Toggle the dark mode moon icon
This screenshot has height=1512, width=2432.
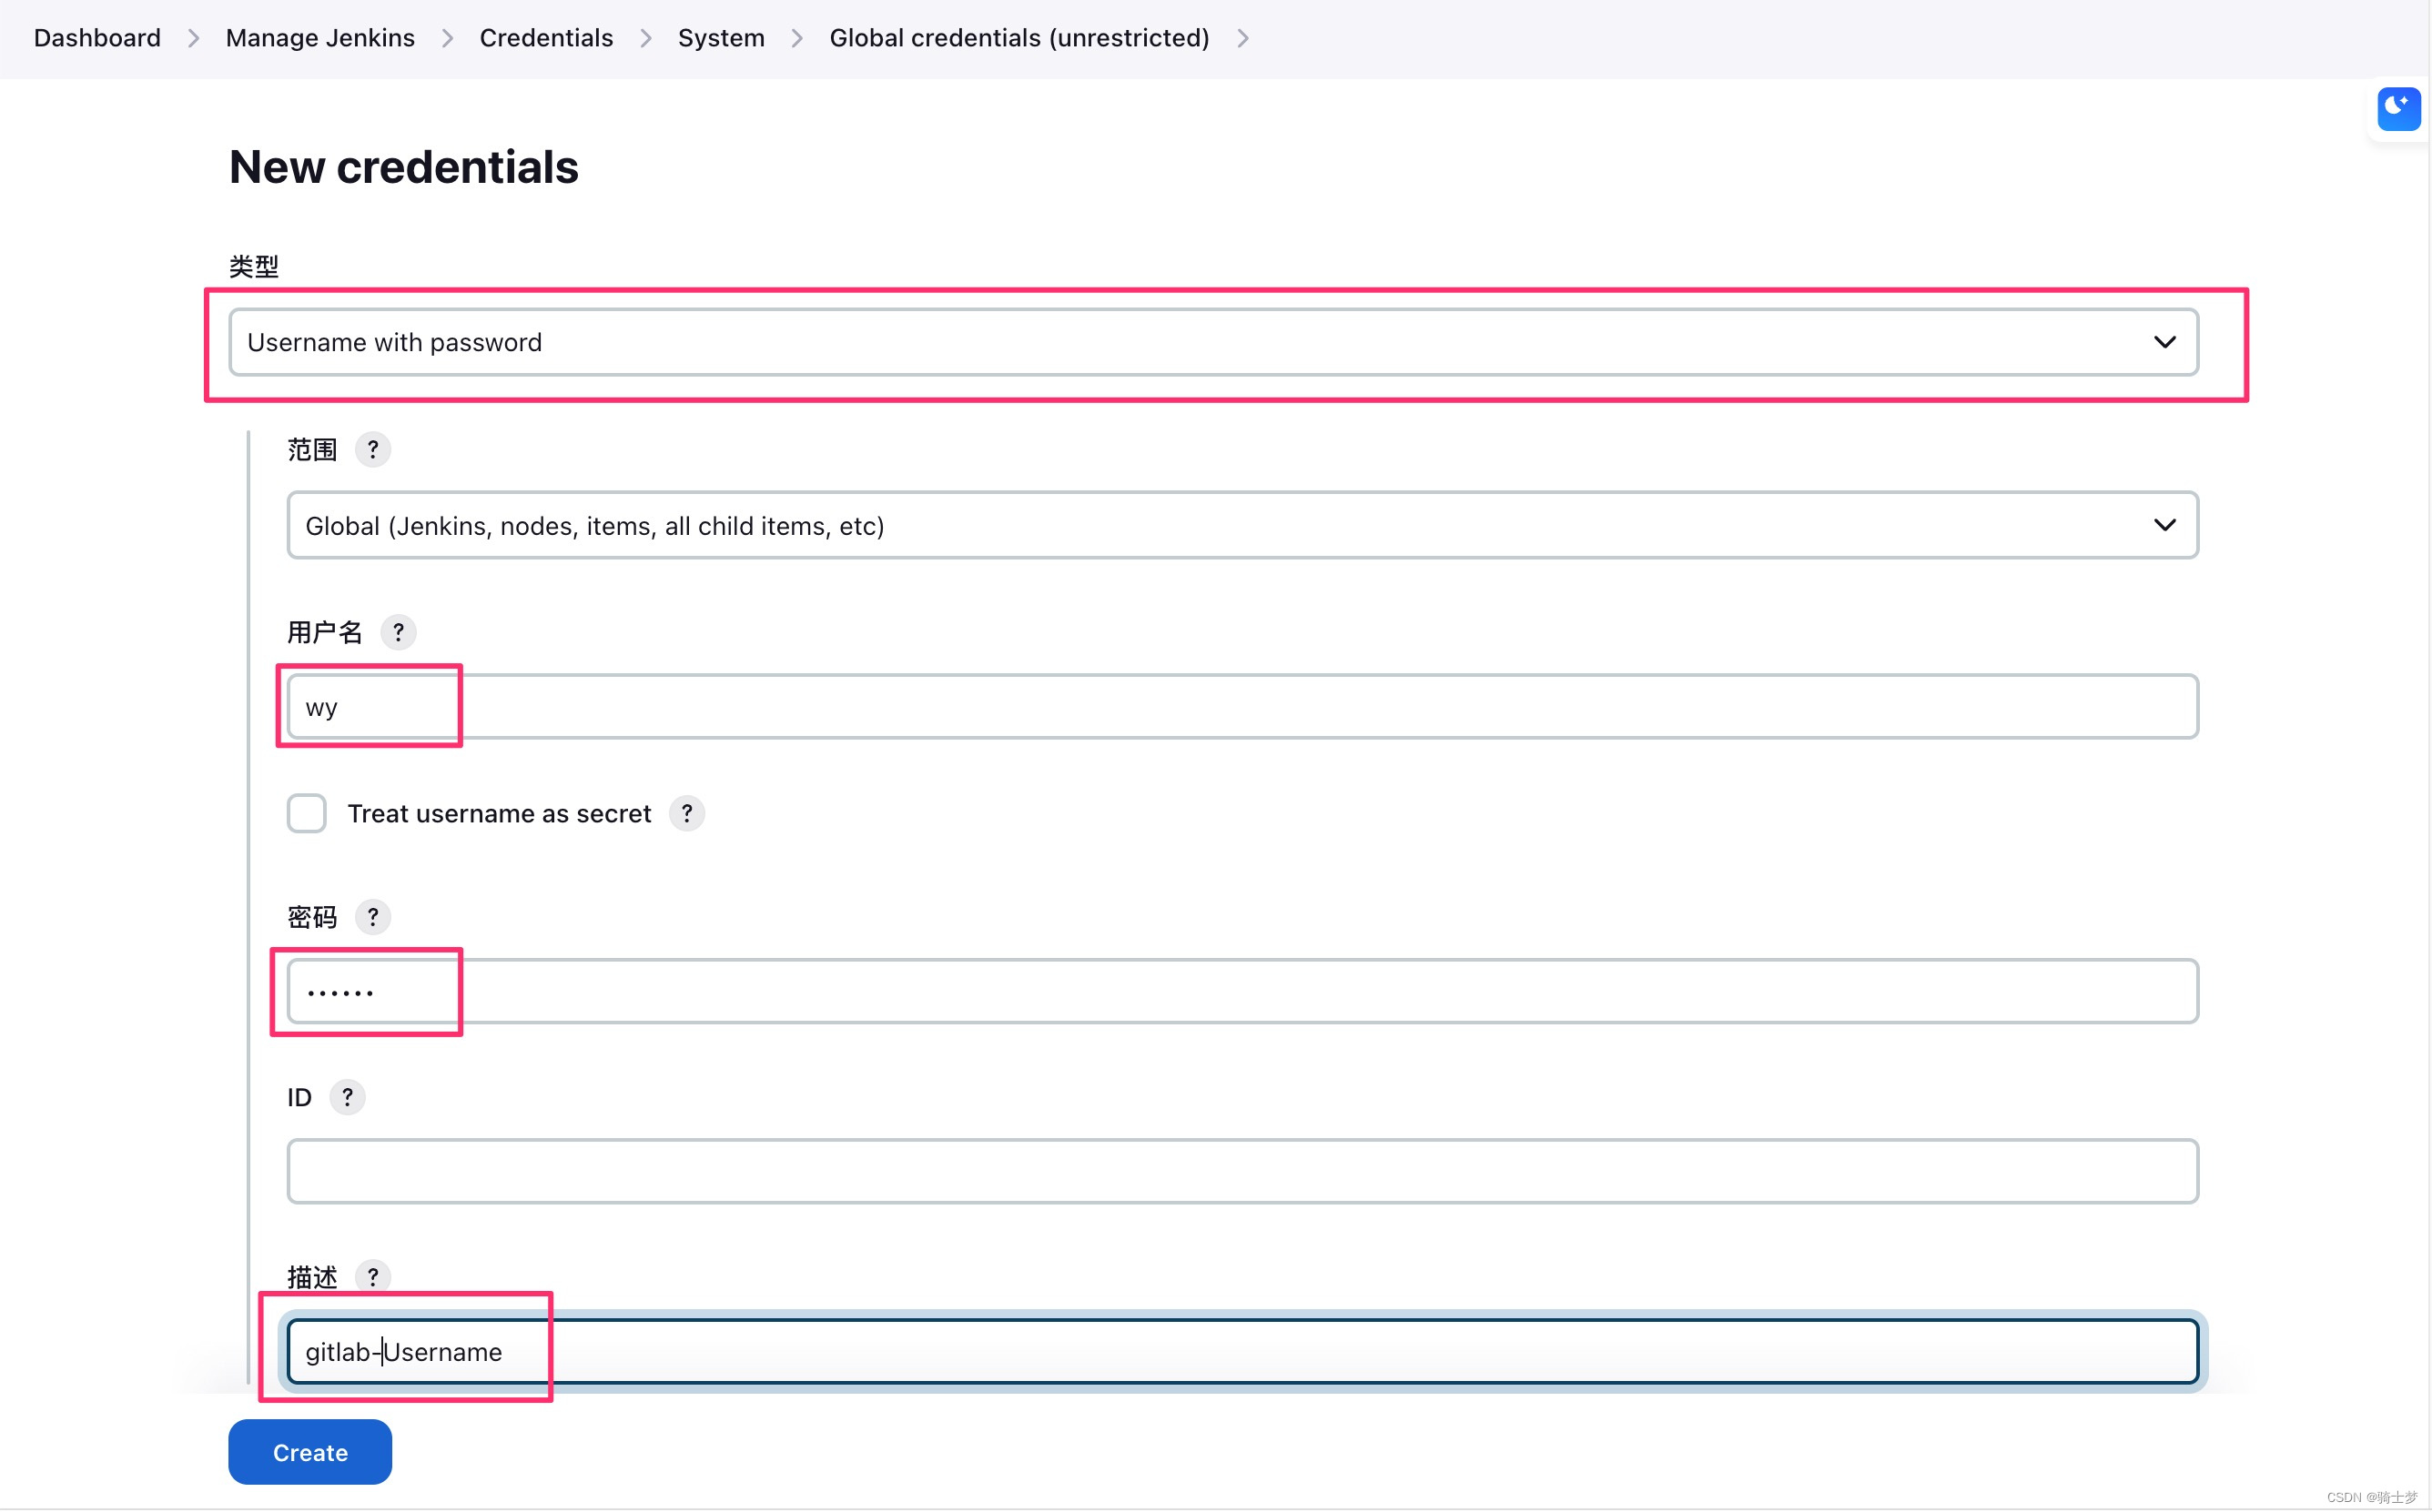tap(2398, 108)
